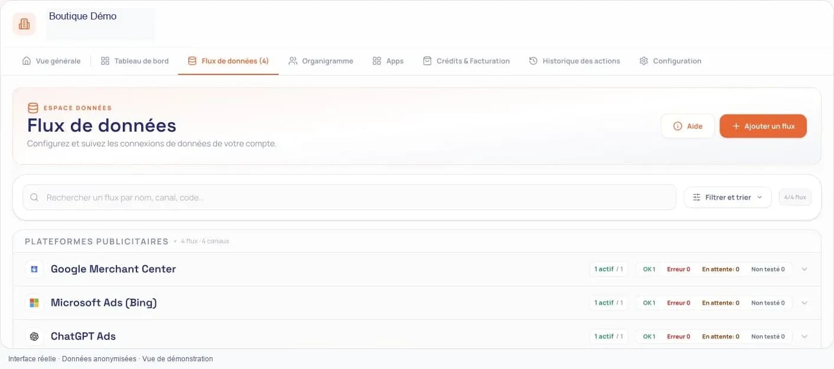The width and height of the screenshot is (834, 369).
Task: Click Ajouter un flux button
Action: pyautogui.click(x=763, y=126)
